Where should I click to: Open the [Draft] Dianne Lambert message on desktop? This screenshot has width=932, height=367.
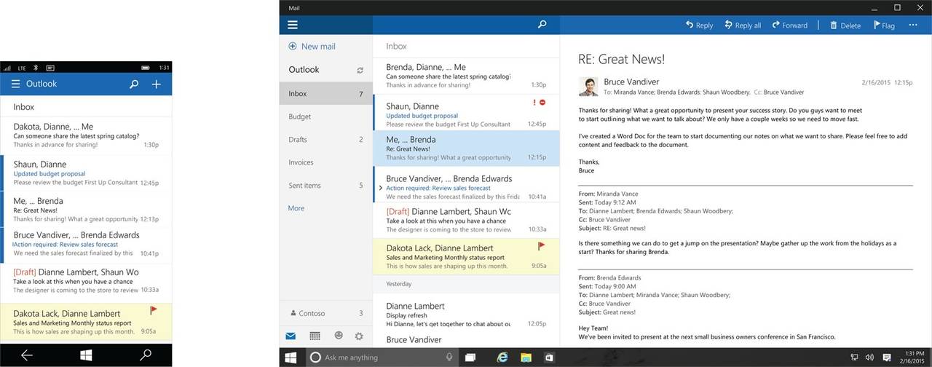pyautogui.click(x=466, y=220)
